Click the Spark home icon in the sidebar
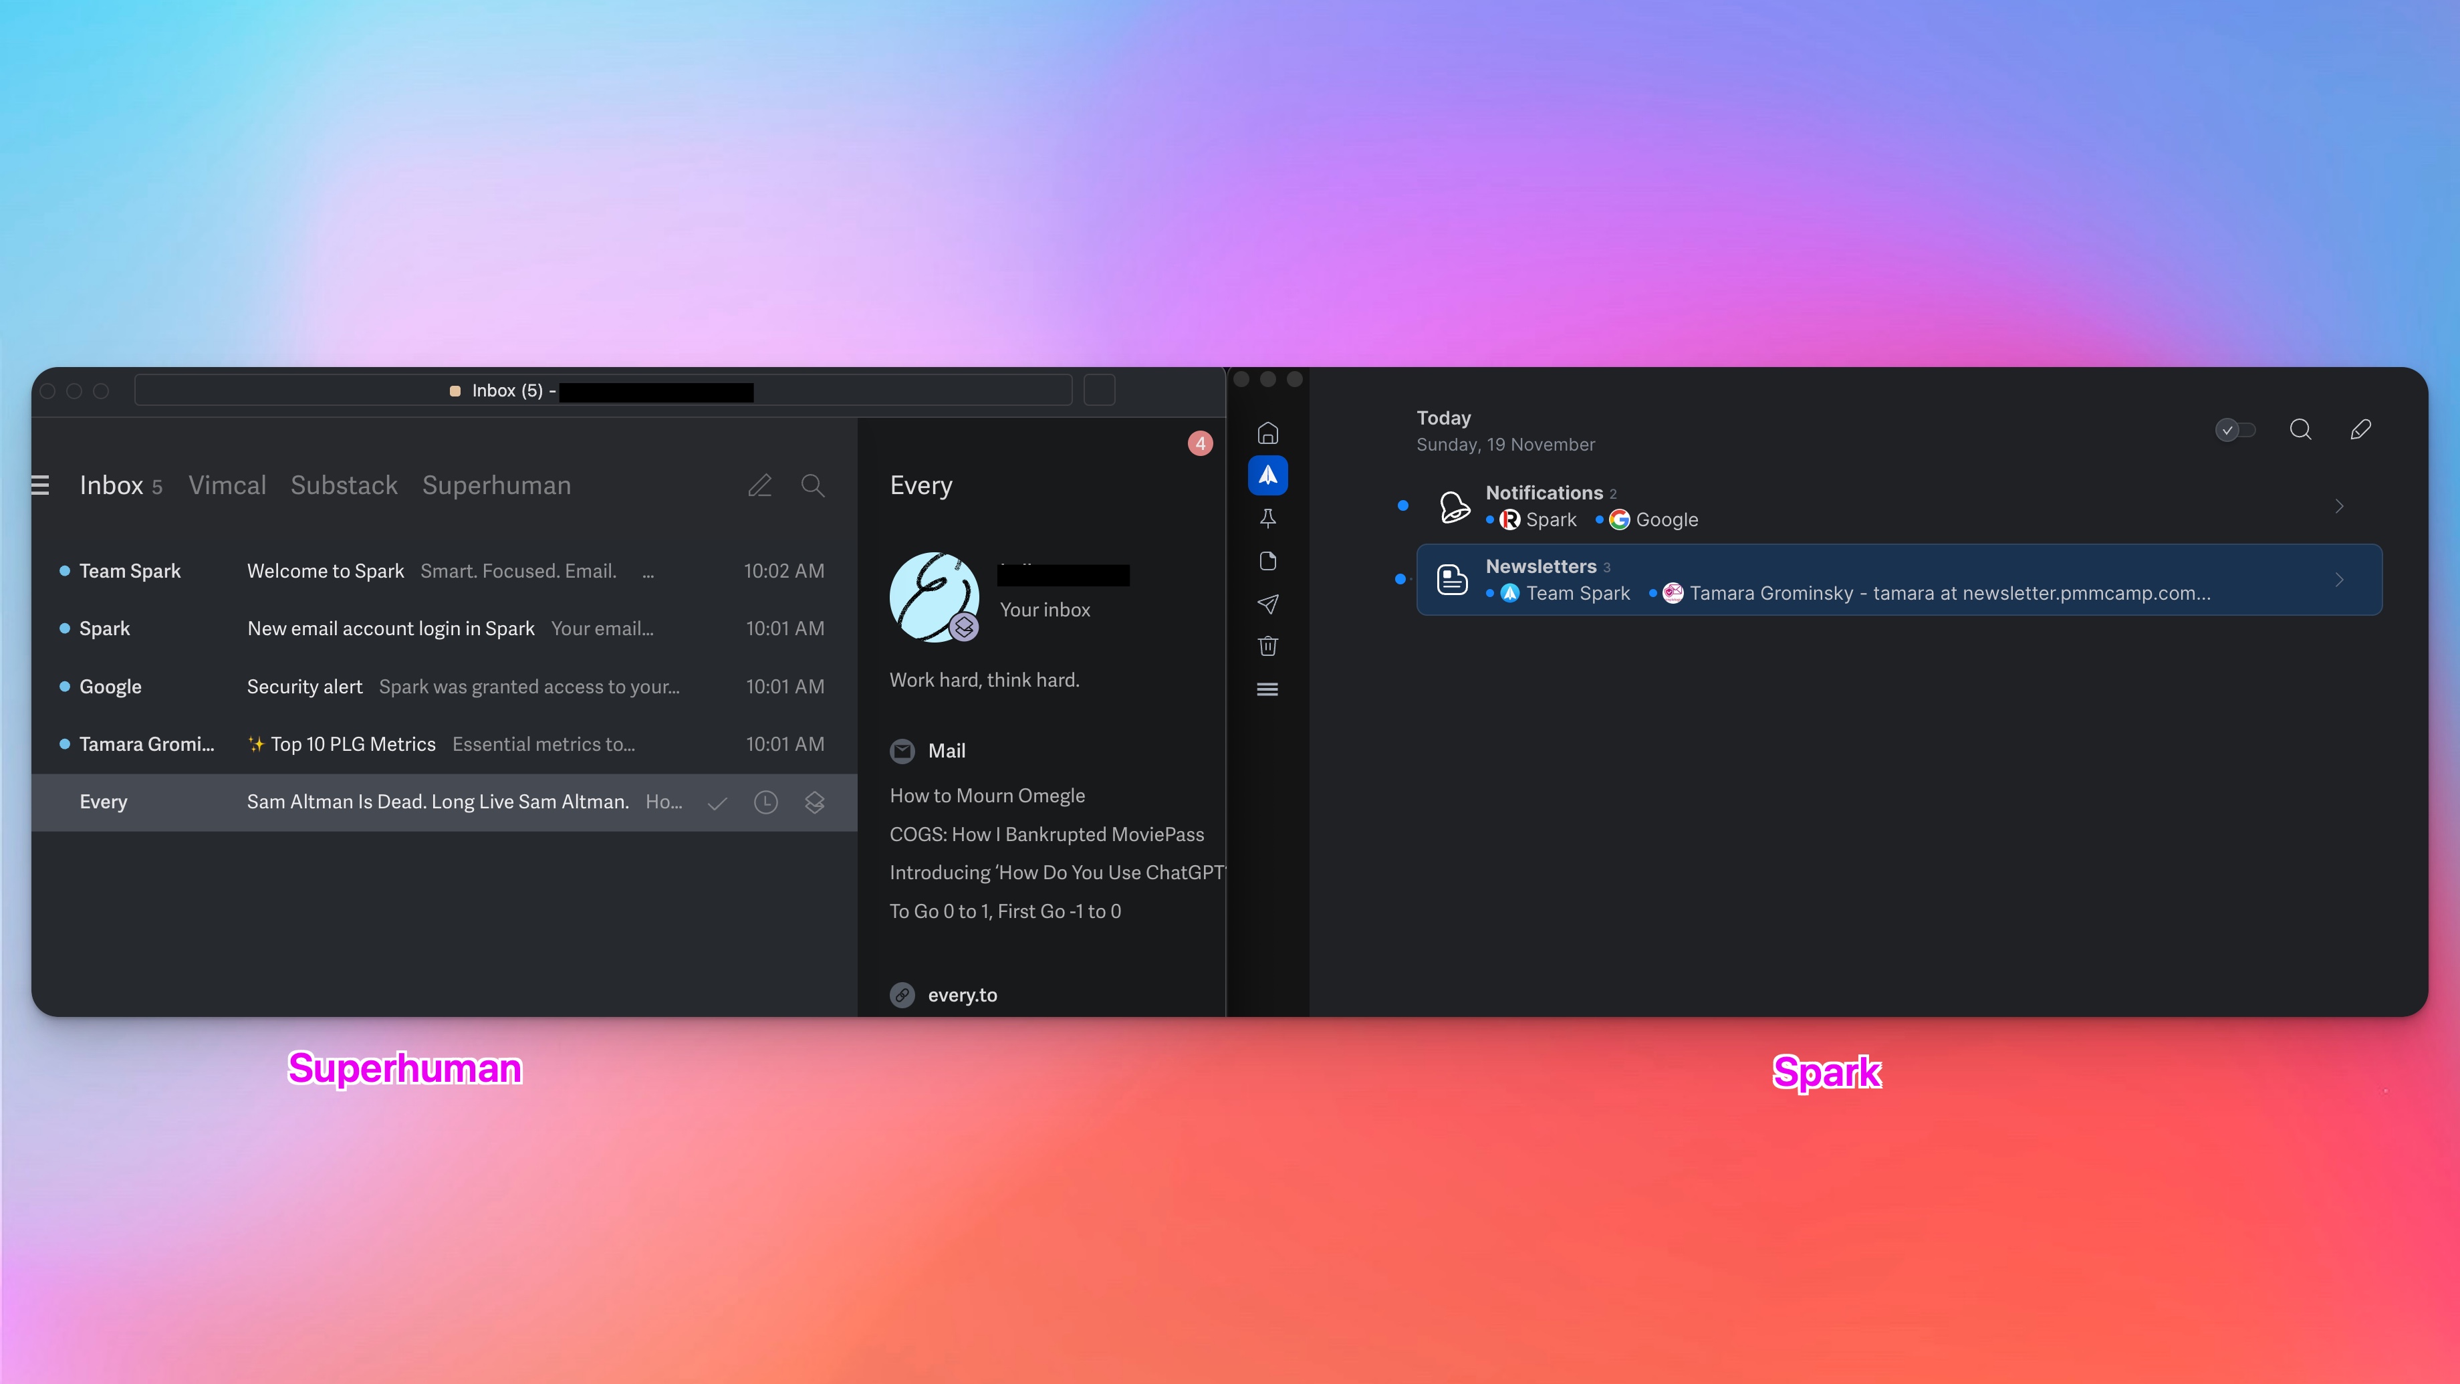This screenshot has height=1384, width=2460. tap(1267, 434)
